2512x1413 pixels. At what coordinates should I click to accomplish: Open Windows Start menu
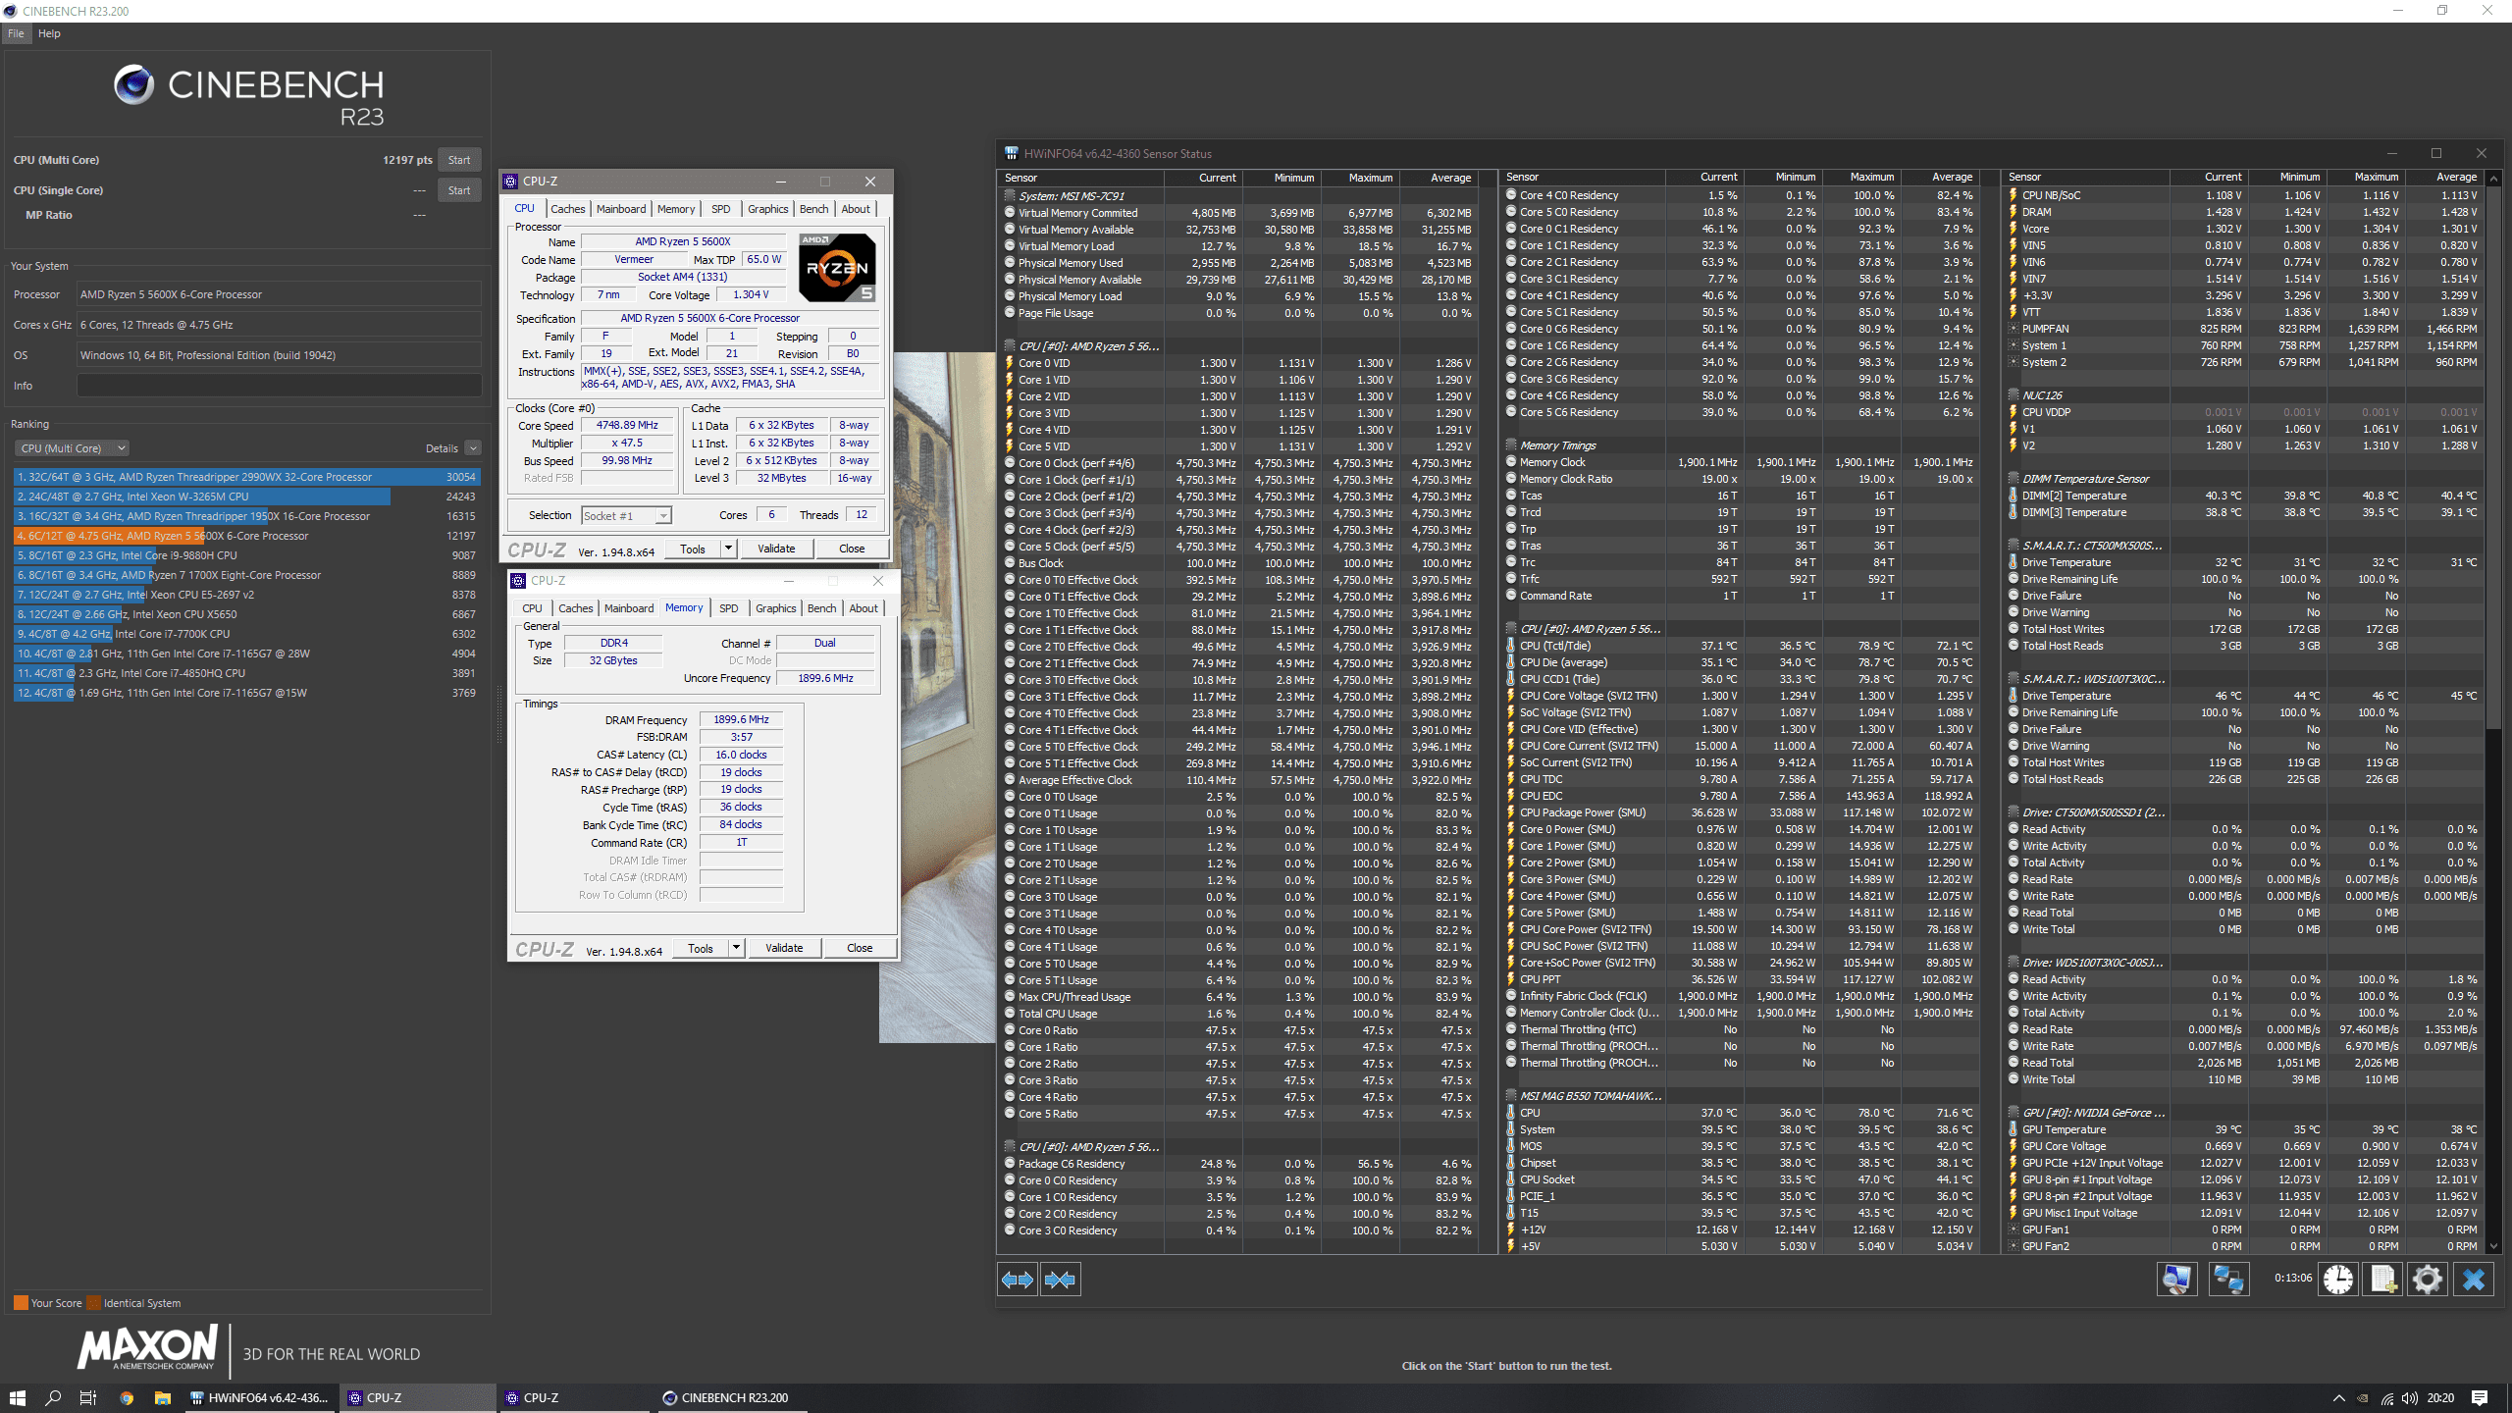pos(17,1398)
